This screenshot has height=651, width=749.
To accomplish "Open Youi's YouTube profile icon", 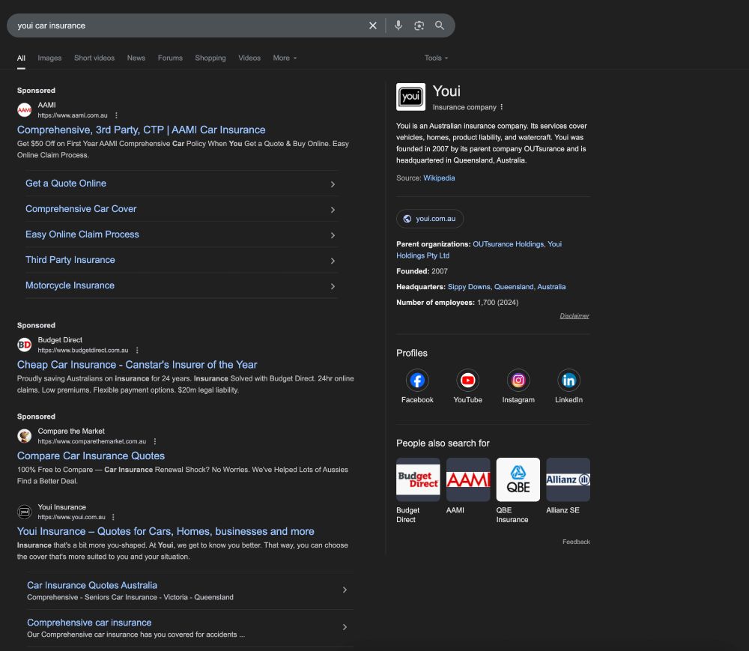I will click(x=467, y=381).
